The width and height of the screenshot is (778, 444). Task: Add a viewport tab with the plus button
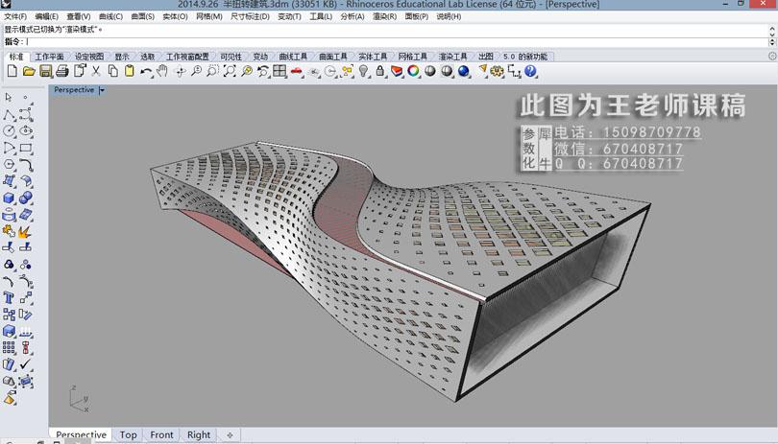pos(230,434)
